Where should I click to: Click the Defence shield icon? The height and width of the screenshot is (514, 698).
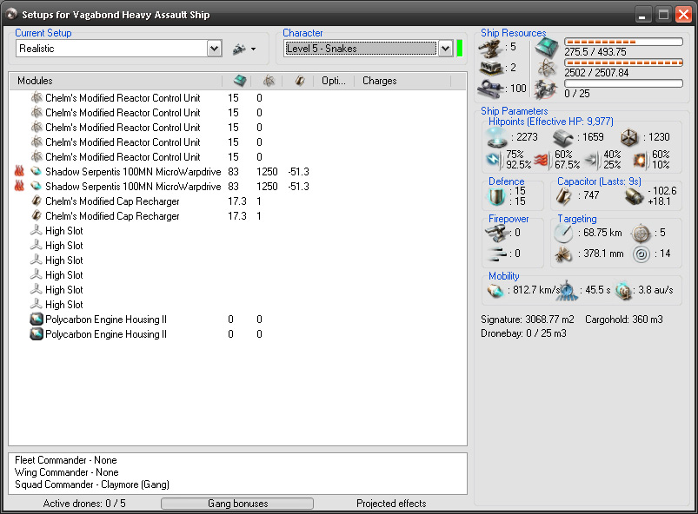pyautogui.click(x=497, y=196)
